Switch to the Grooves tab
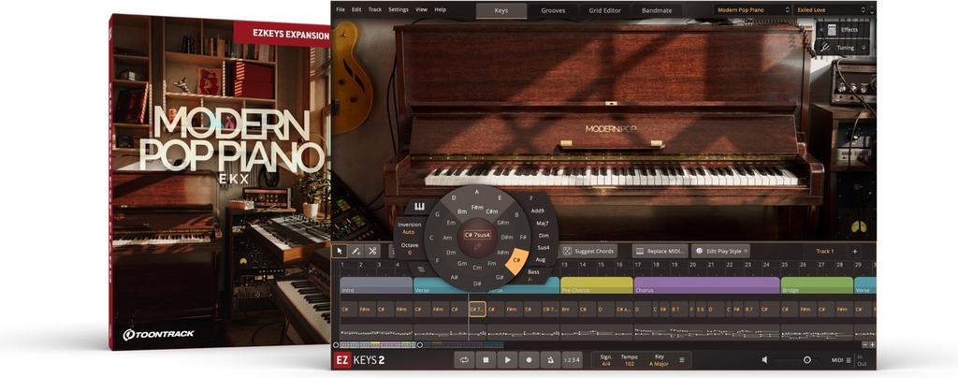Image resolution: width=958 pixels, height=378 pixels. pyautogui.click(x=553, y=10)
